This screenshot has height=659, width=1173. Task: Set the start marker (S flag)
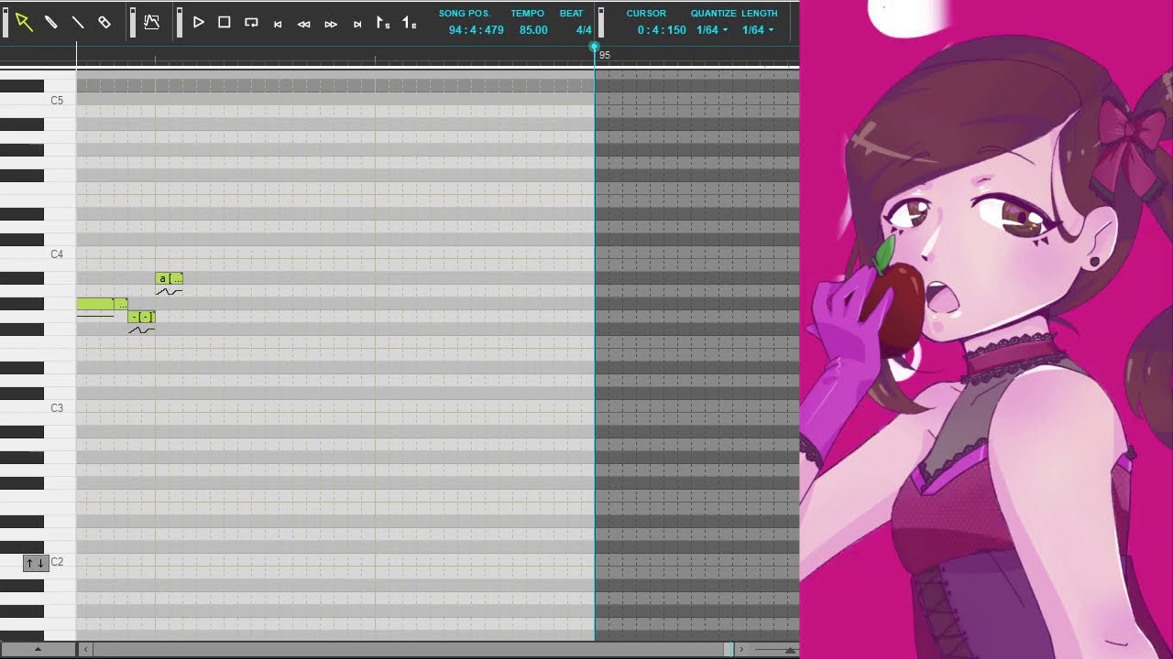383,22
